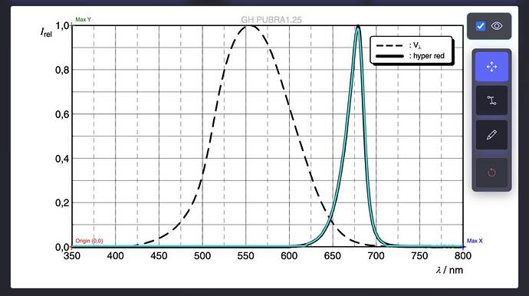Click the x-axis label 650
The height and width of the screenshot is (296, 529).
[332, 256]
